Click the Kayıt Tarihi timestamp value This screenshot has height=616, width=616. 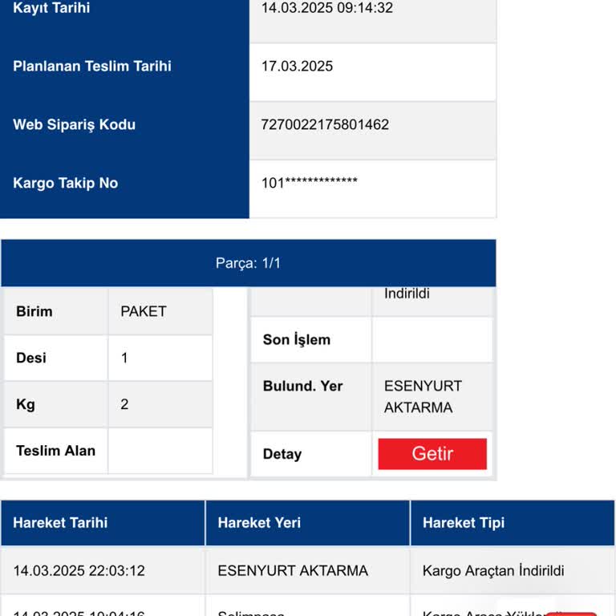(327, 8)
